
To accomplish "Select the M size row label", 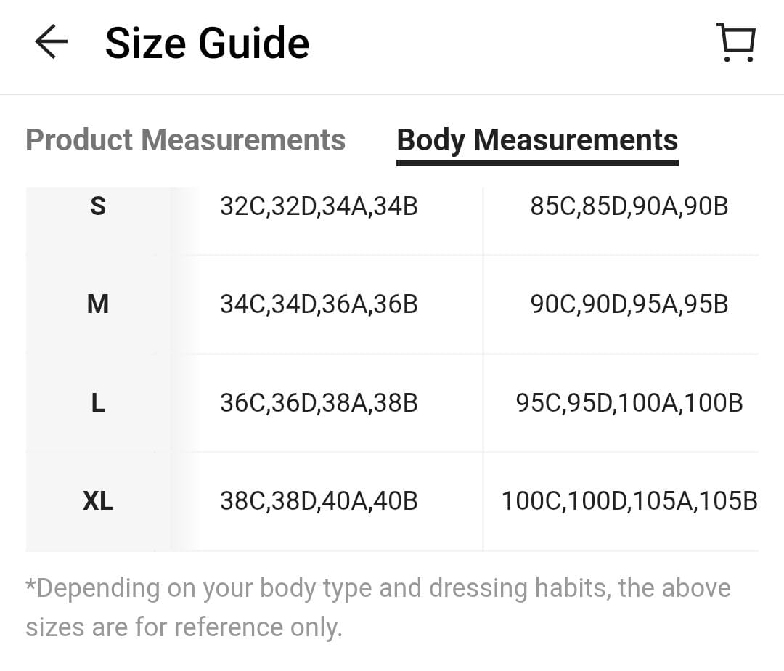I will point(98,304).
